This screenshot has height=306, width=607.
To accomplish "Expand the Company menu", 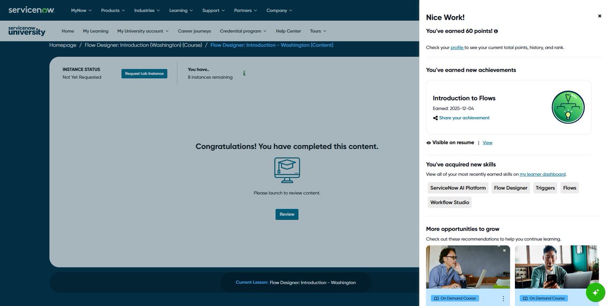I will point(279,10).
